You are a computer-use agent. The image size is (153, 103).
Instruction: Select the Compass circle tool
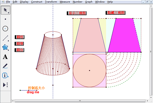pos(5,29)
